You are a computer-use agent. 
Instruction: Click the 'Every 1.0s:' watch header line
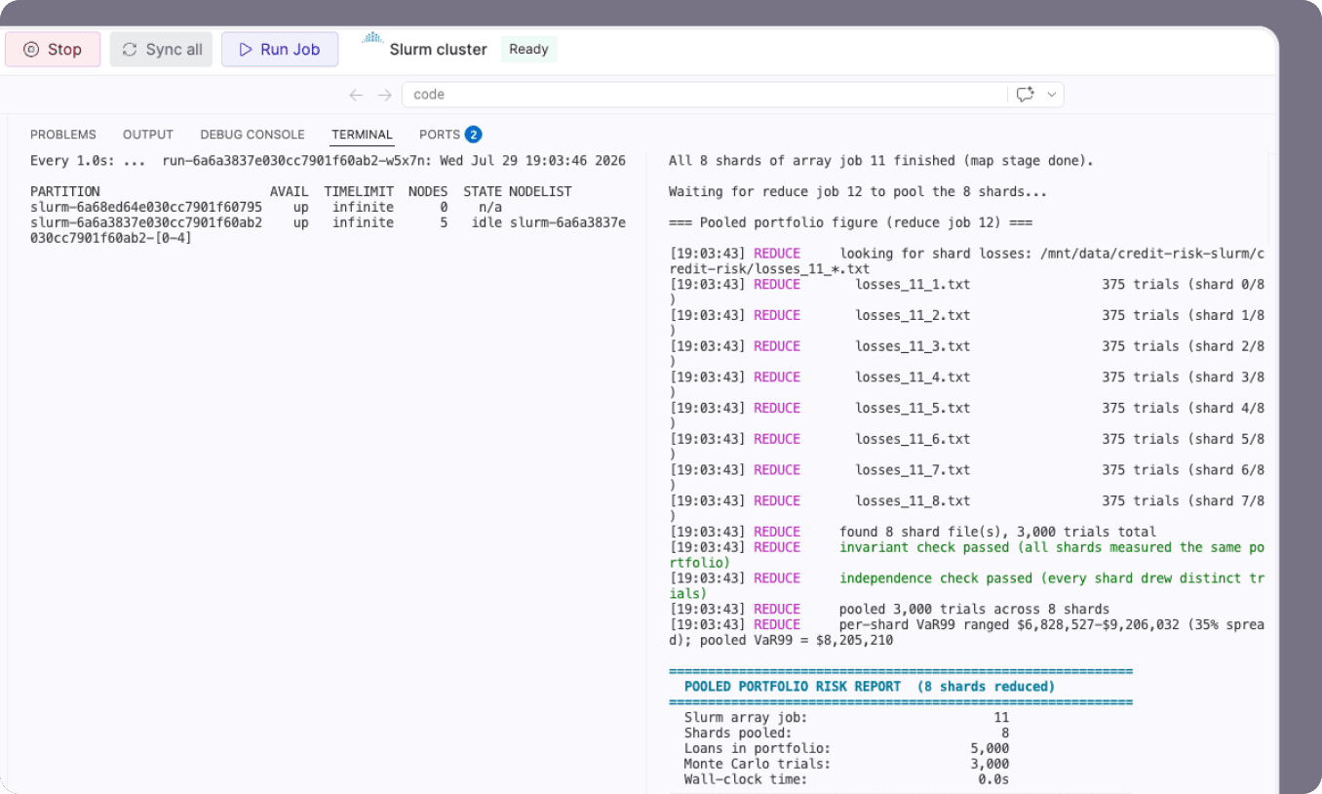328,161
